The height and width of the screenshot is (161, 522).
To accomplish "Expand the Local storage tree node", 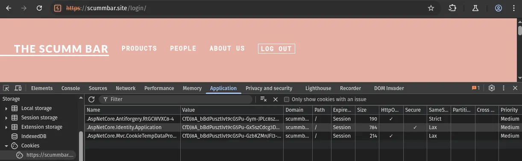I will click(6, 108).
